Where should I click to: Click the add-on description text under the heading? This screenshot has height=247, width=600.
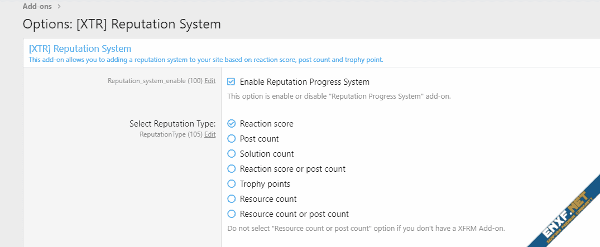coord(205,60)
